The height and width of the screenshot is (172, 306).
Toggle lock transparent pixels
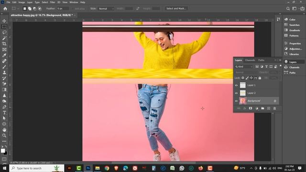point(243,78)
